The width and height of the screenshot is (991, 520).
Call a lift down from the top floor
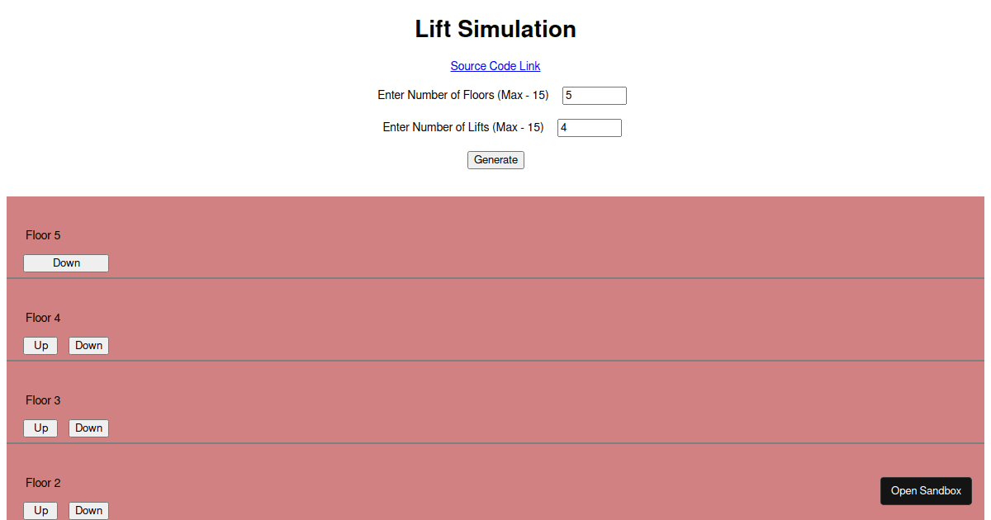tap(65, 262)
